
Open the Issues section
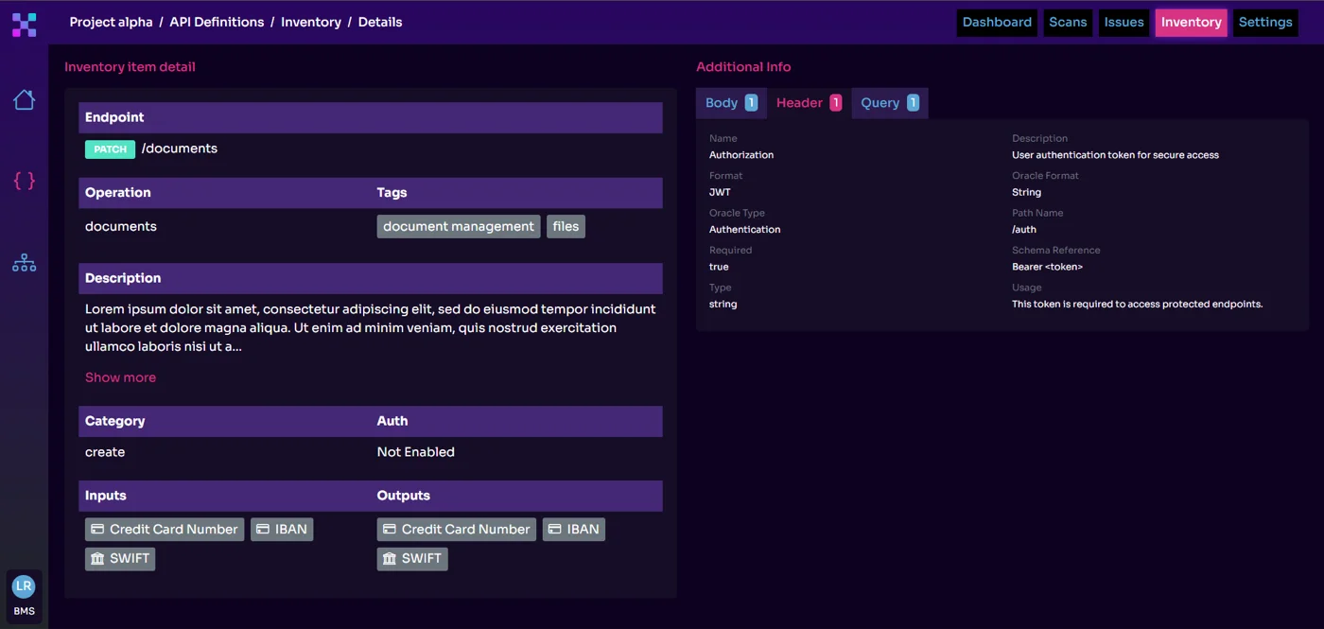[x=1124, y=22]
